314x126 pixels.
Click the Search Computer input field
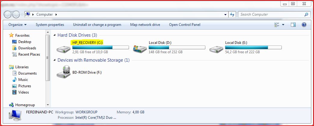[271, 14]
